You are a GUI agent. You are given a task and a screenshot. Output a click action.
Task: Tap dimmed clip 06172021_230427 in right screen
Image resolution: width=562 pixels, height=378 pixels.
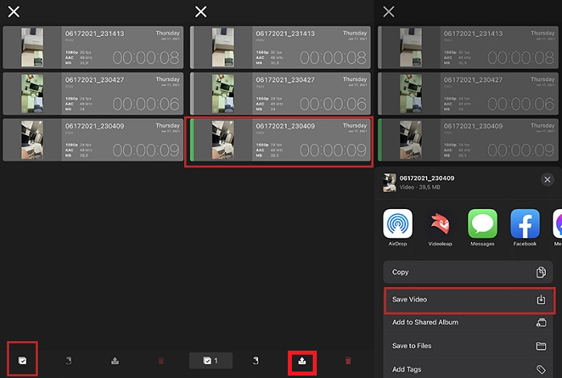pyautogui.click(x=468, y=93)
